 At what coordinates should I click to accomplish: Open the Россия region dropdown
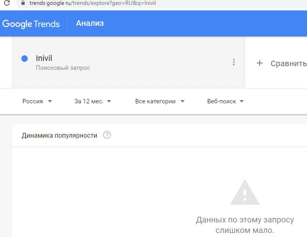tap(37, 101)
